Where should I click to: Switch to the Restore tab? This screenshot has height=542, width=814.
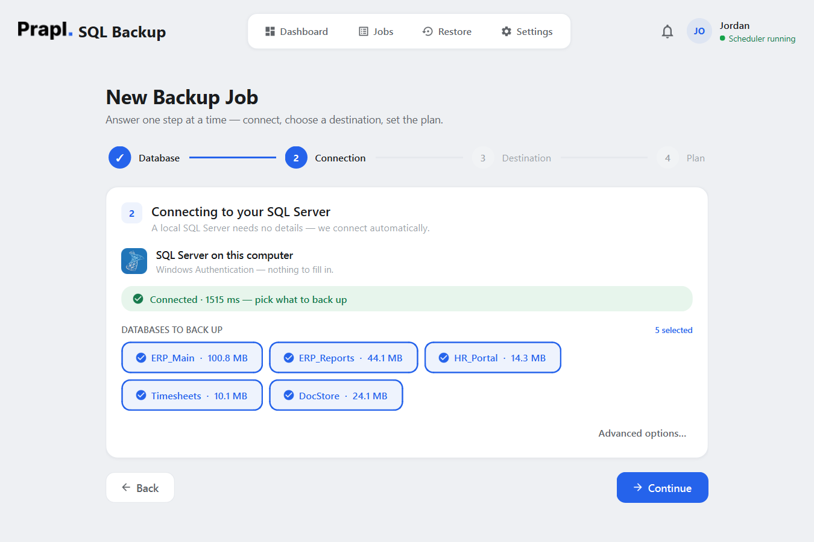(x=447, y=31)
